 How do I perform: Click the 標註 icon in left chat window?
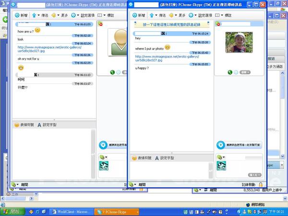pyautogui.click(x=99, y=15)
